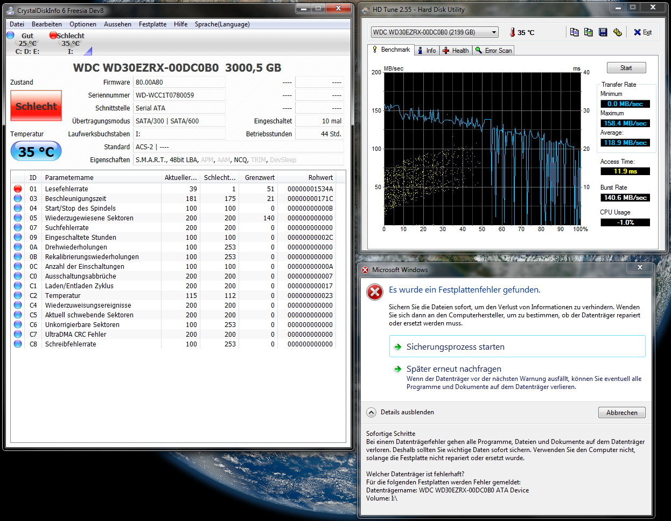Click the Exit button in HD Tune
This screenshot has height=521, width=671.
(x=642, y=32)
